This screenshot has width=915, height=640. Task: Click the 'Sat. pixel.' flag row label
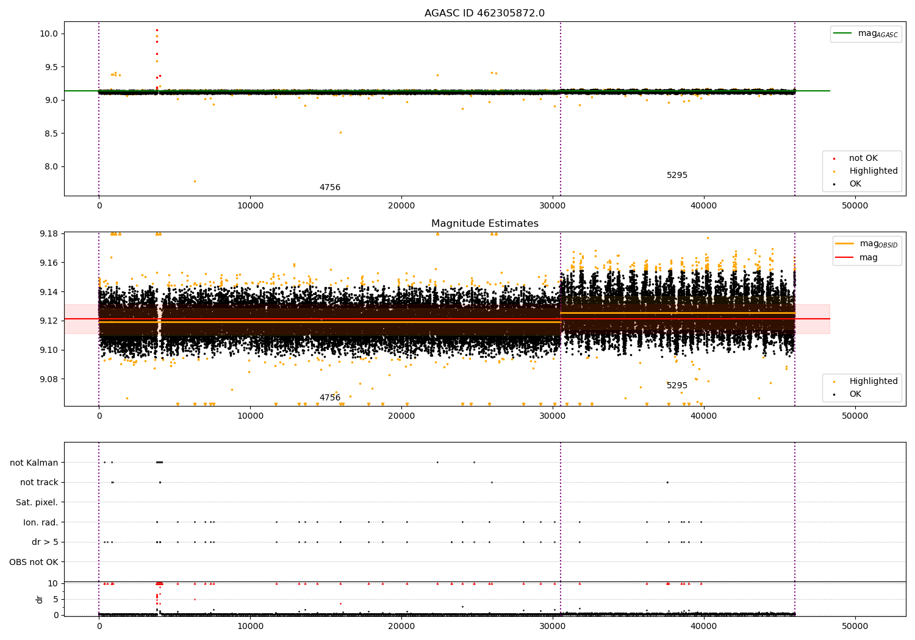point(37,503)
